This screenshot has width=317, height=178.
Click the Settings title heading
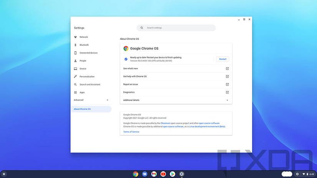[79, 28]
